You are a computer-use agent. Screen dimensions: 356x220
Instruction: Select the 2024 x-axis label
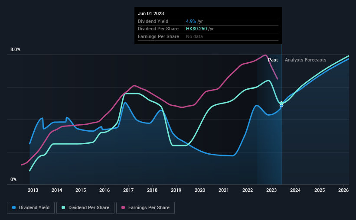click(295, 190)
